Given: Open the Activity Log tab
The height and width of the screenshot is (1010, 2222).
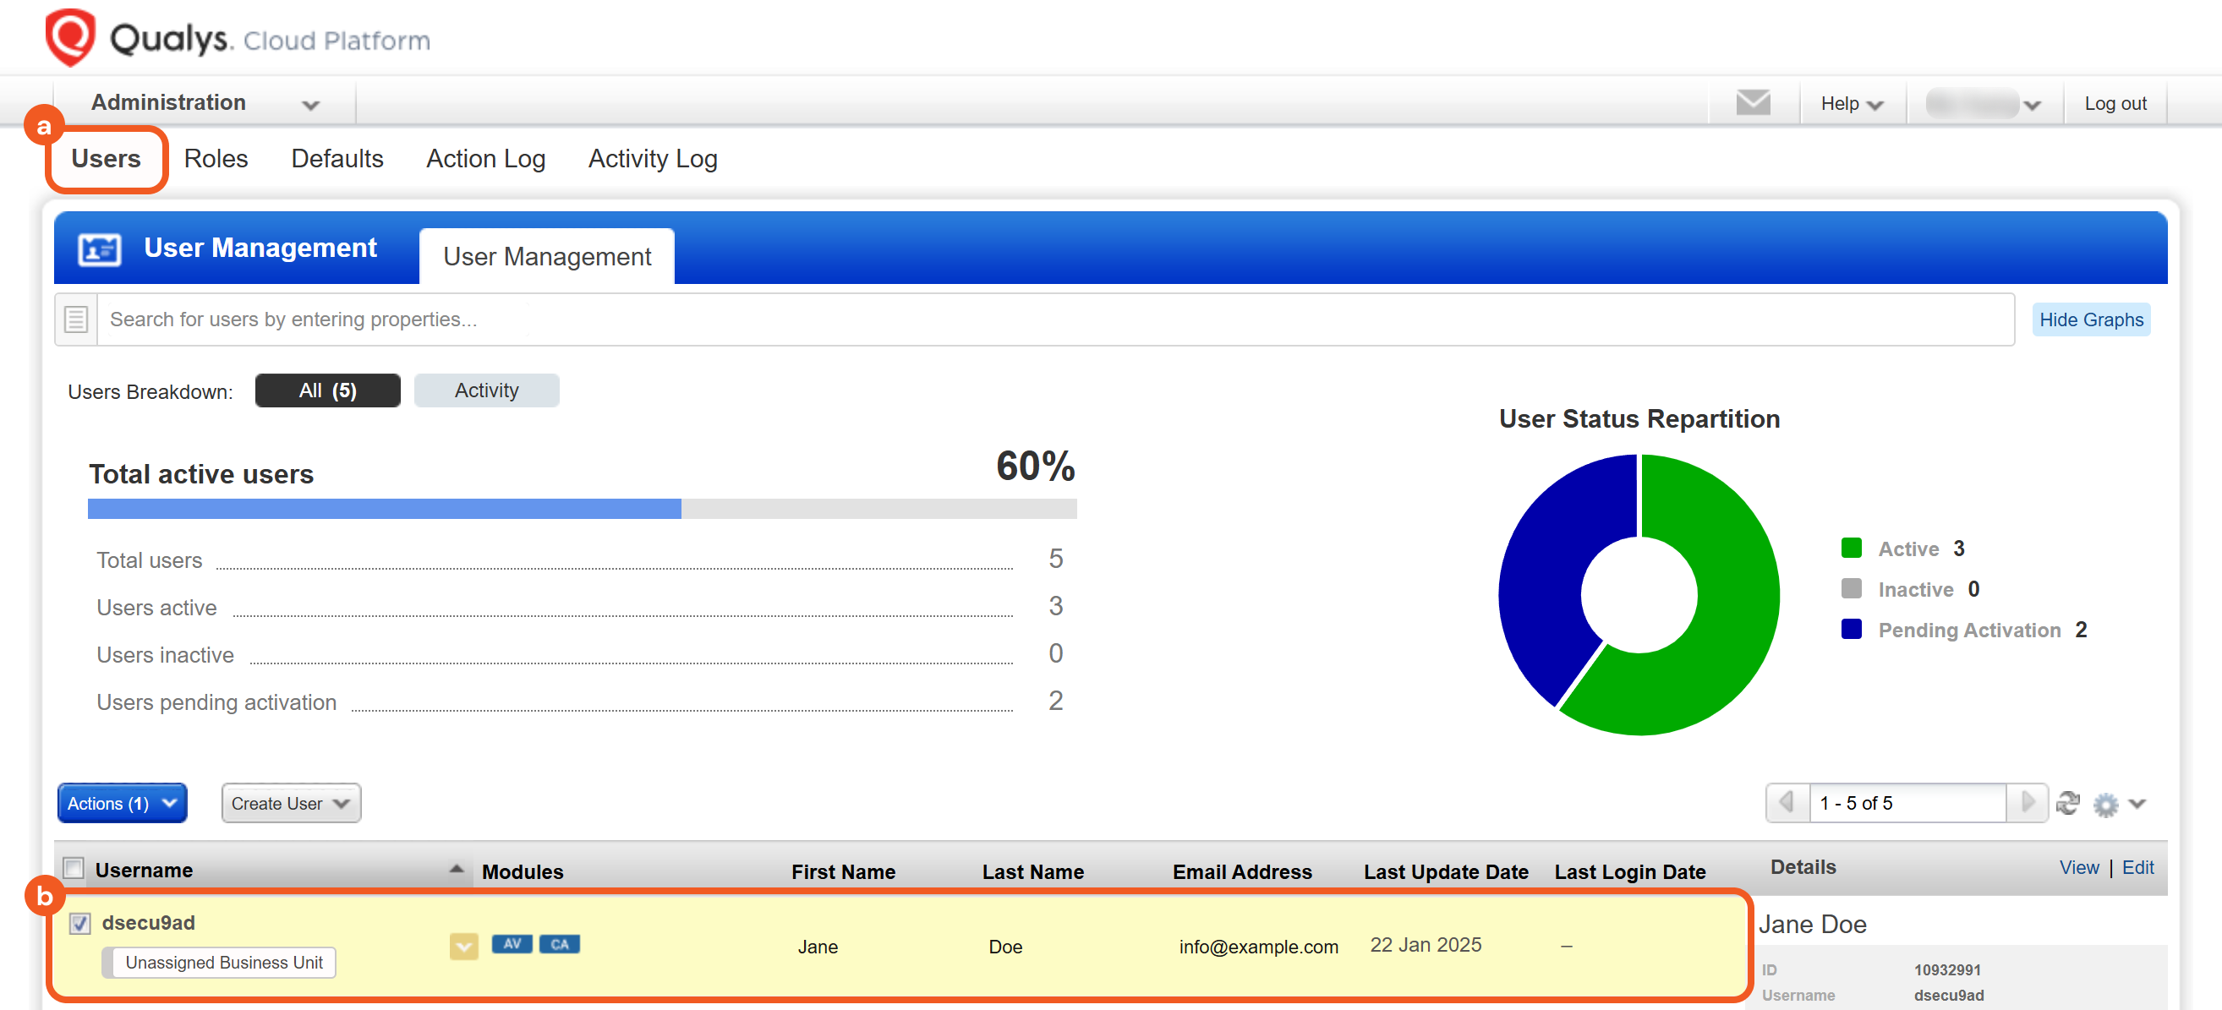Looking at the screenshot, I should 652,159.
